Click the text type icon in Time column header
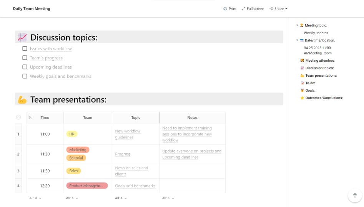 30,118
